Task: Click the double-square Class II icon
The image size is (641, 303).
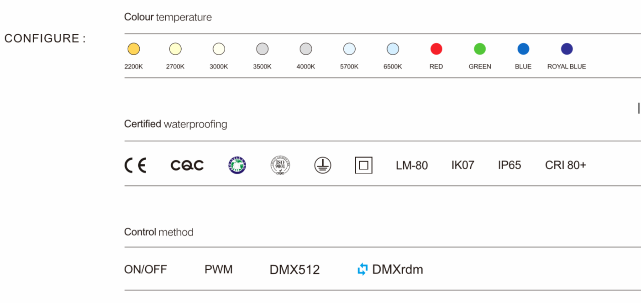Action: click(x=363, y=165)
